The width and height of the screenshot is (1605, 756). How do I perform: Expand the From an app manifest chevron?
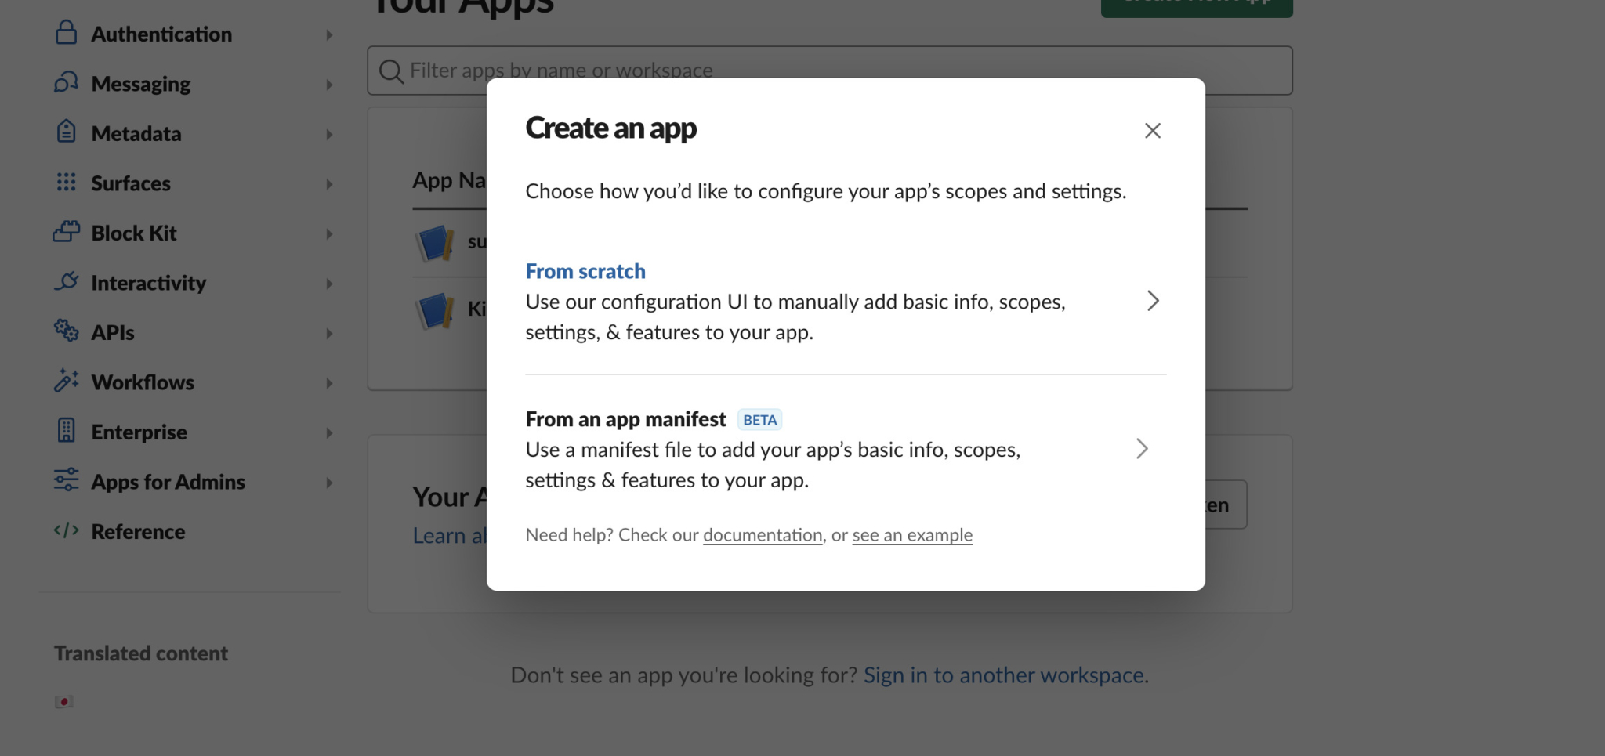click(1143, 449)
